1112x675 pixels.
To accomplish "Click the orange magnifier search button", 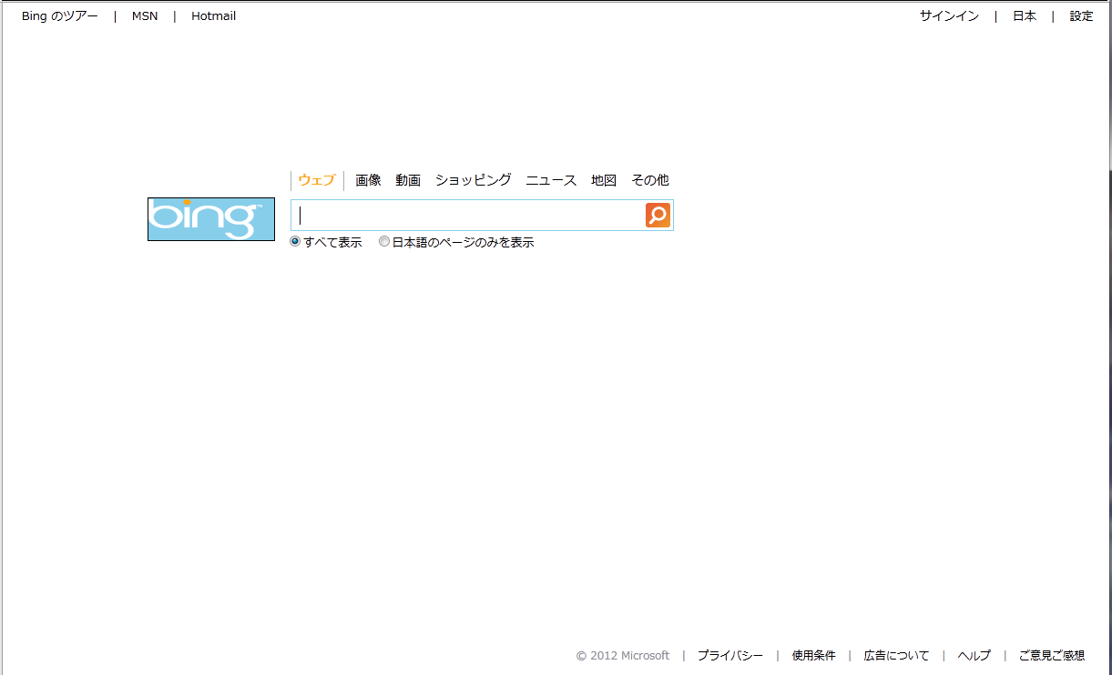I will coord(658,216).
